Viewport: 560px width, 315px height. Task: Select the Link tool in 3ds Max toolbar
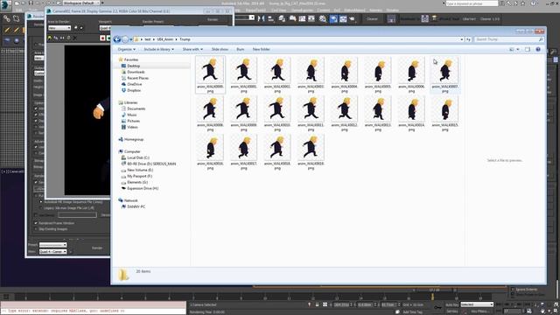coord(6,18)
